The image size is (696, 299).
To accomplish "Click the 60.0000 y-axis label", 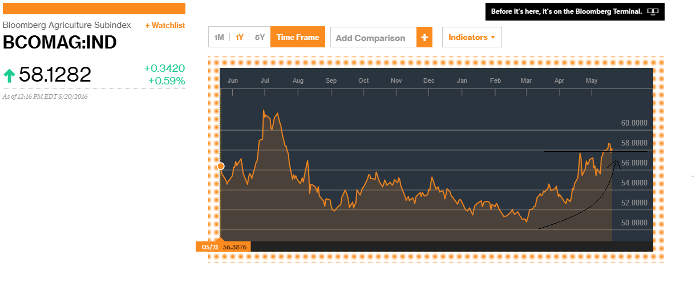I will click(634, 123).
